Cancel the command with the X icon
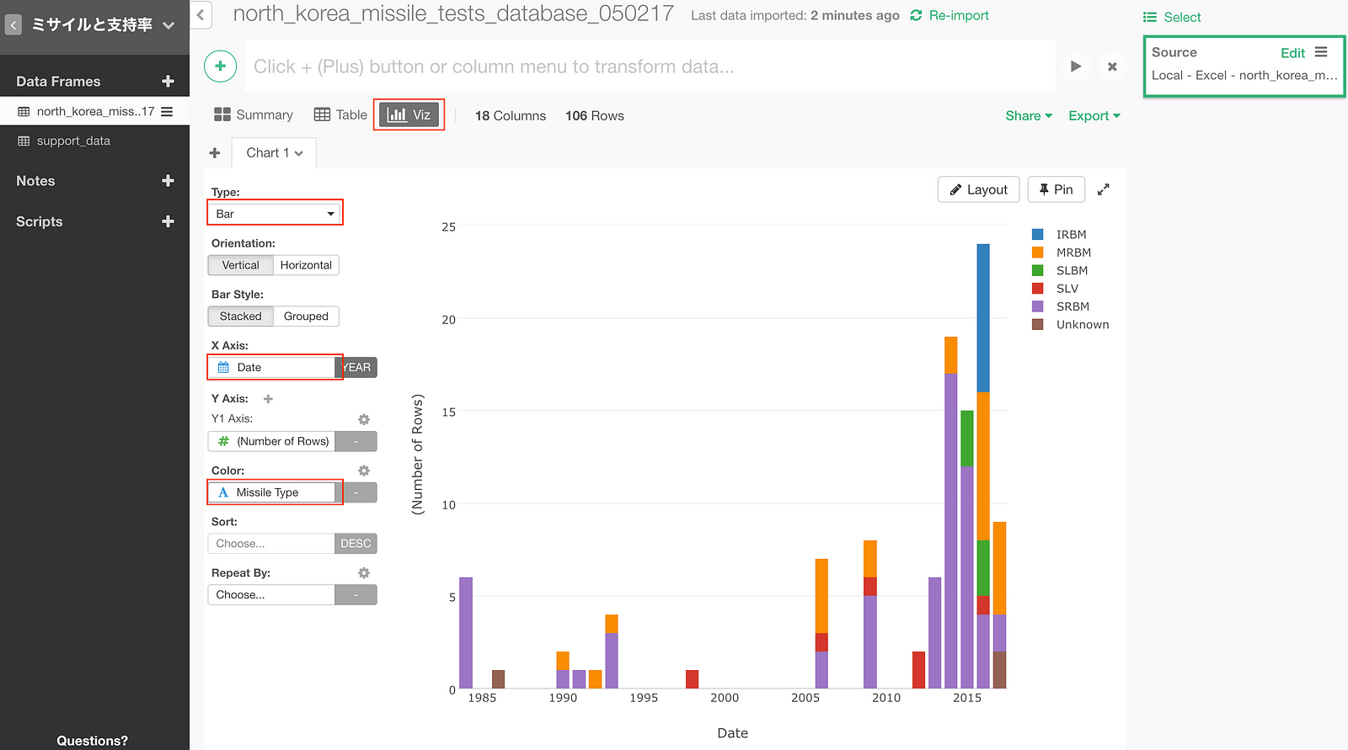Screen dimensions: 1348x750 (1112, 66)
